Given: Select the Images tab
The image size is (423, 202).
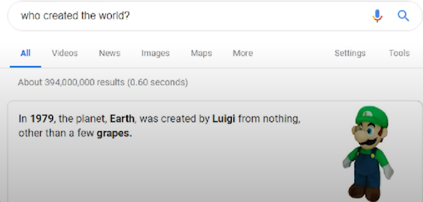Looking at the screenshot, I should coord(155,53).
